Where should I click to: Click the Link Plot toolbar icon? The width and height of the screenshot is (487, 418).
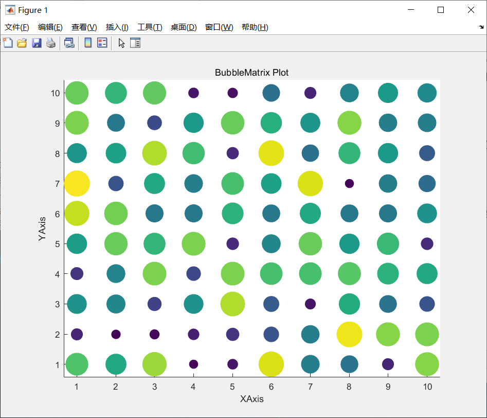pos(69,43)
